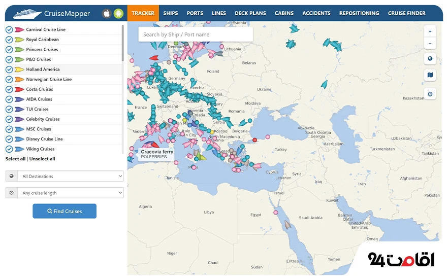
Task: Open the LINES menu item
Action: coord(219,13)
